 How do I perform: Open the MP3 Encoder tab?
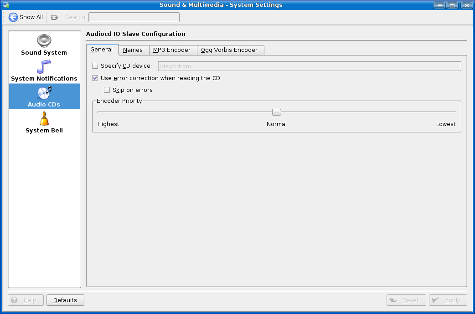(172, 50)
